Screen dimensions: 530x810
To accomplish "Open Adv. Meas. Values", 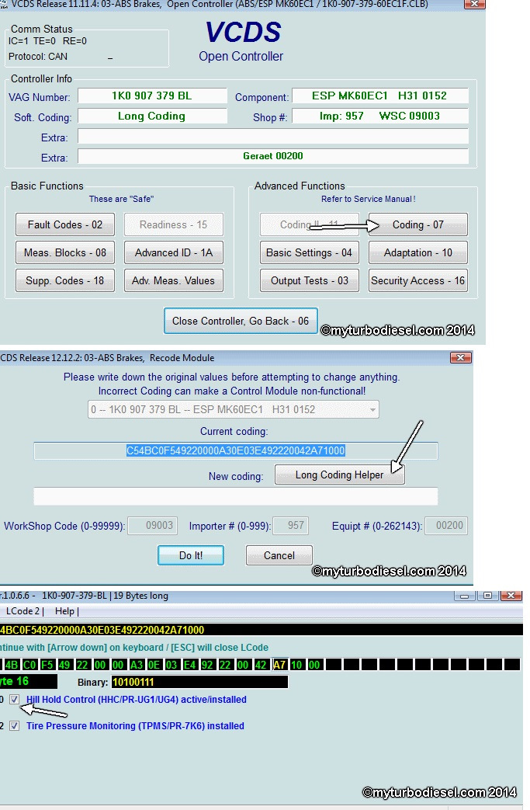I will click(x=174, y=280).
